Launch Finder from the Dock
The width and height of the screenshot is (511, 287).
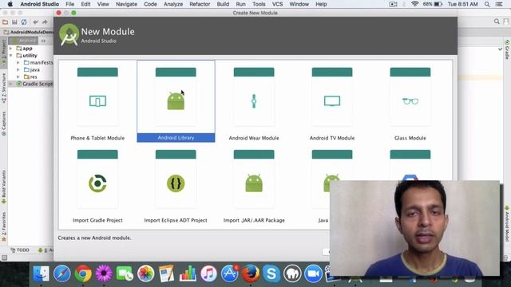pos(41,273)
